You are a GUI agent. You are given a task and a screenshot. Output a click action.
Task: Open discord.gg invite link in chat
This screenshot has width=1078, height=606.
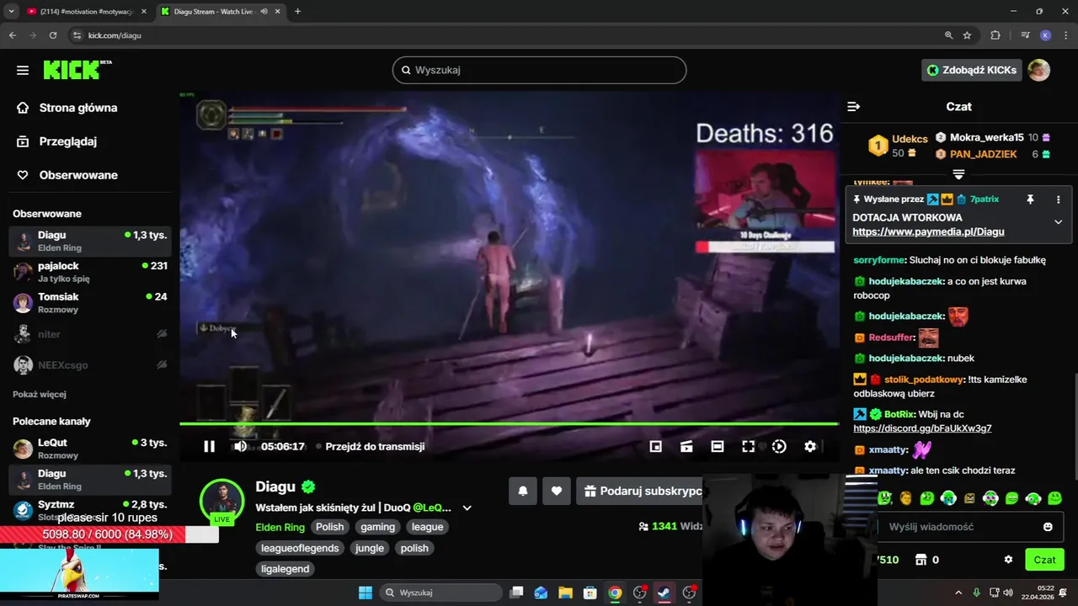922,428
